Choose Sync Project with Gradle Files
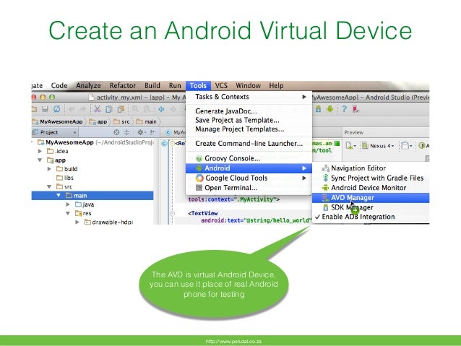Image resolution: width=461 pixels, height=346 pixels. click(x=371, y=178)
